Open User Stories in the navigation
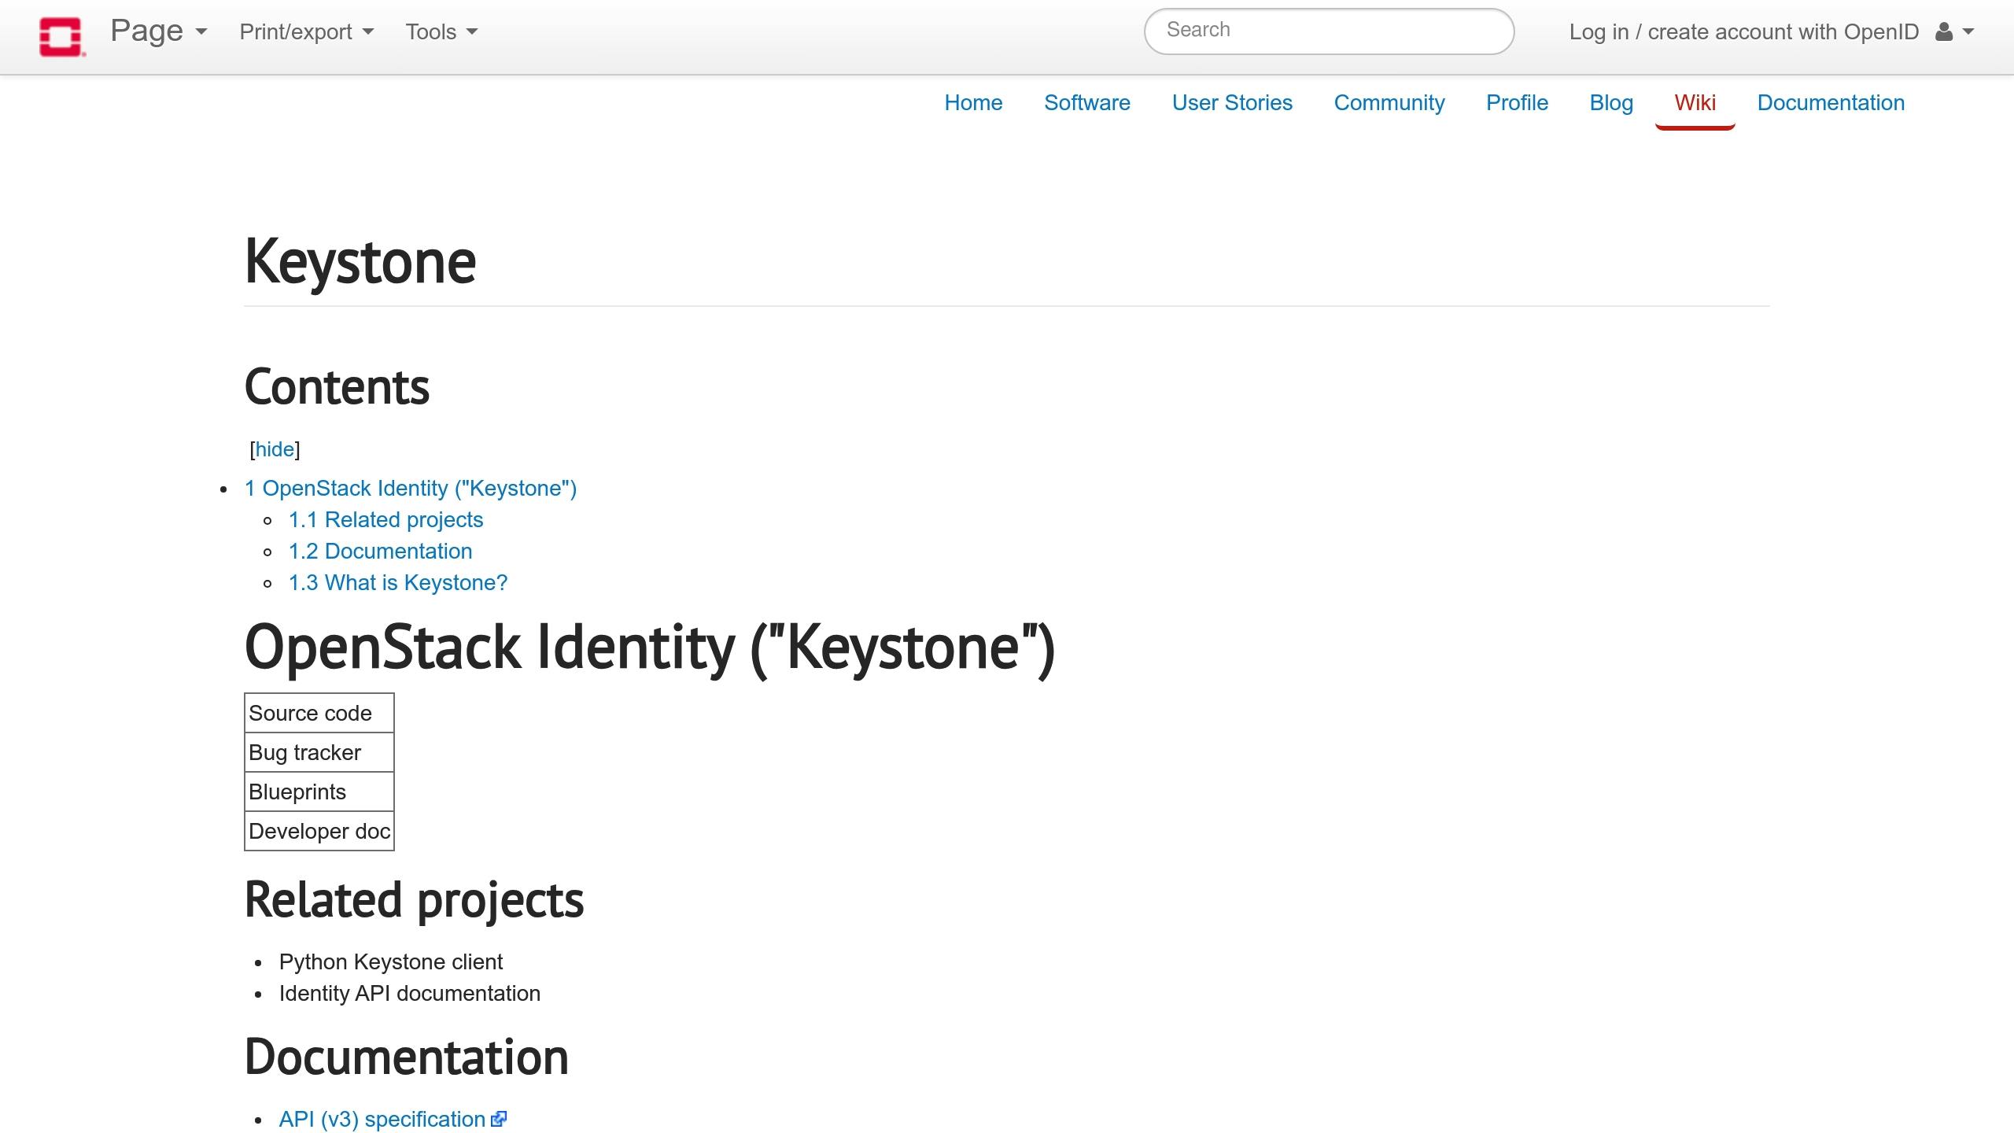 click(x=1232, y=103)
